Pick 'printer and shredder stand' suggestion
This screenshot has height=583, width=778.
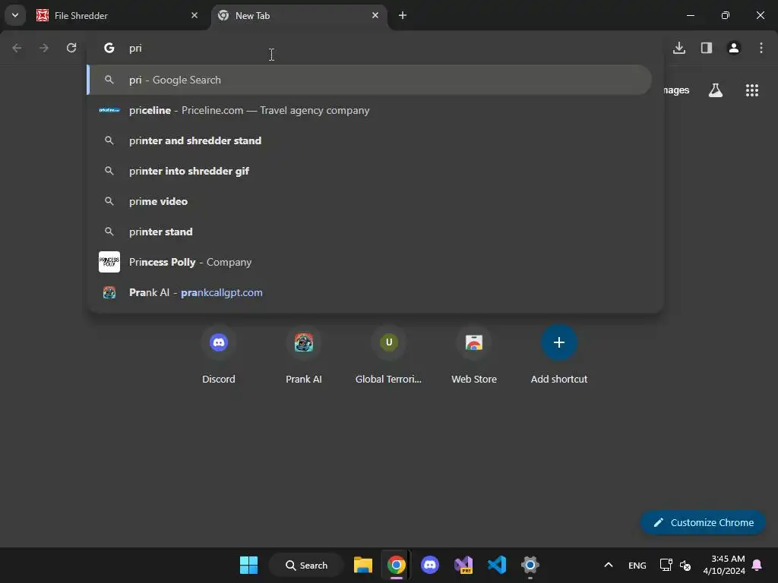tap(369, 140)
